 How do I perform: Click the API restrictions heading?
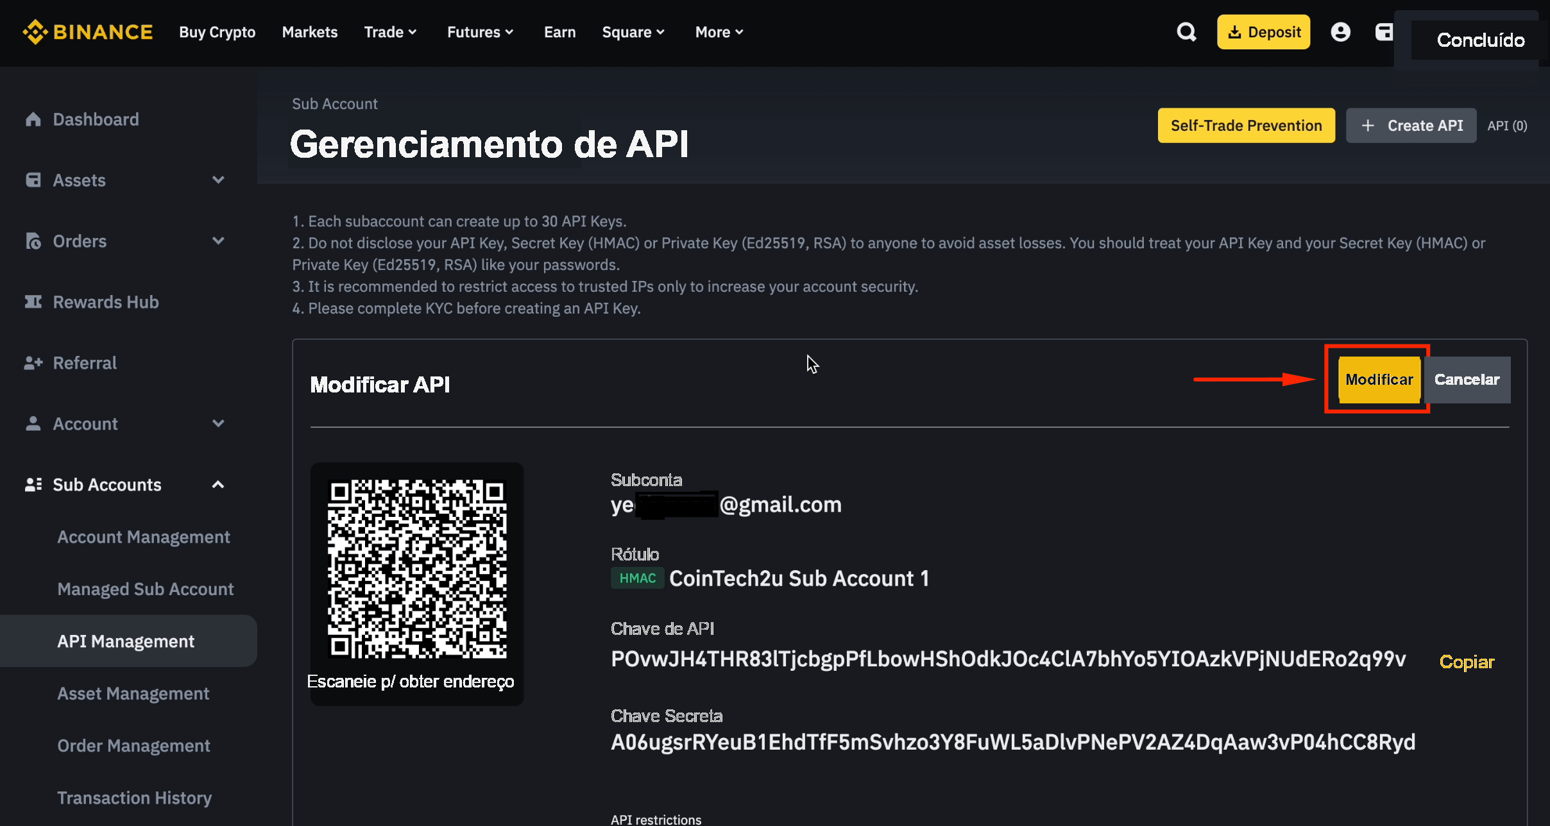click(x=656, y=820)
